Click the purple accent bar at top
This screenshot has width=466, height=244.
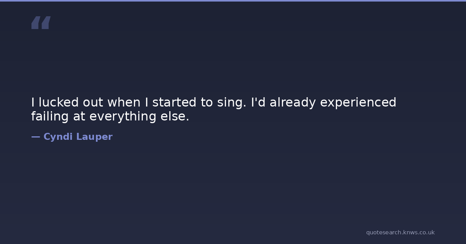pos(233,1)
